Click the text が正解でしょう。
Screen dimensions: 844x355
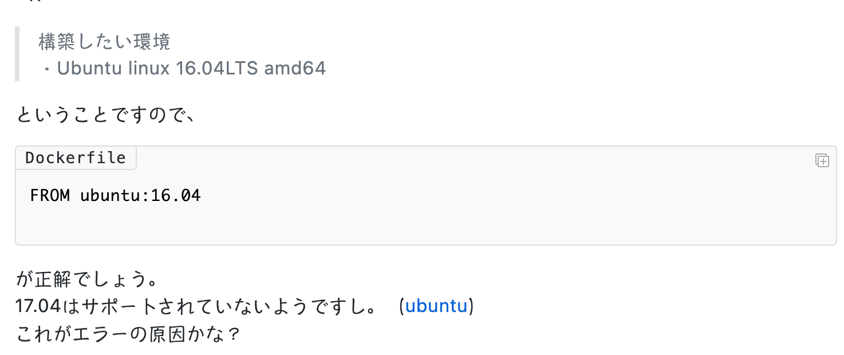point(86,281)
